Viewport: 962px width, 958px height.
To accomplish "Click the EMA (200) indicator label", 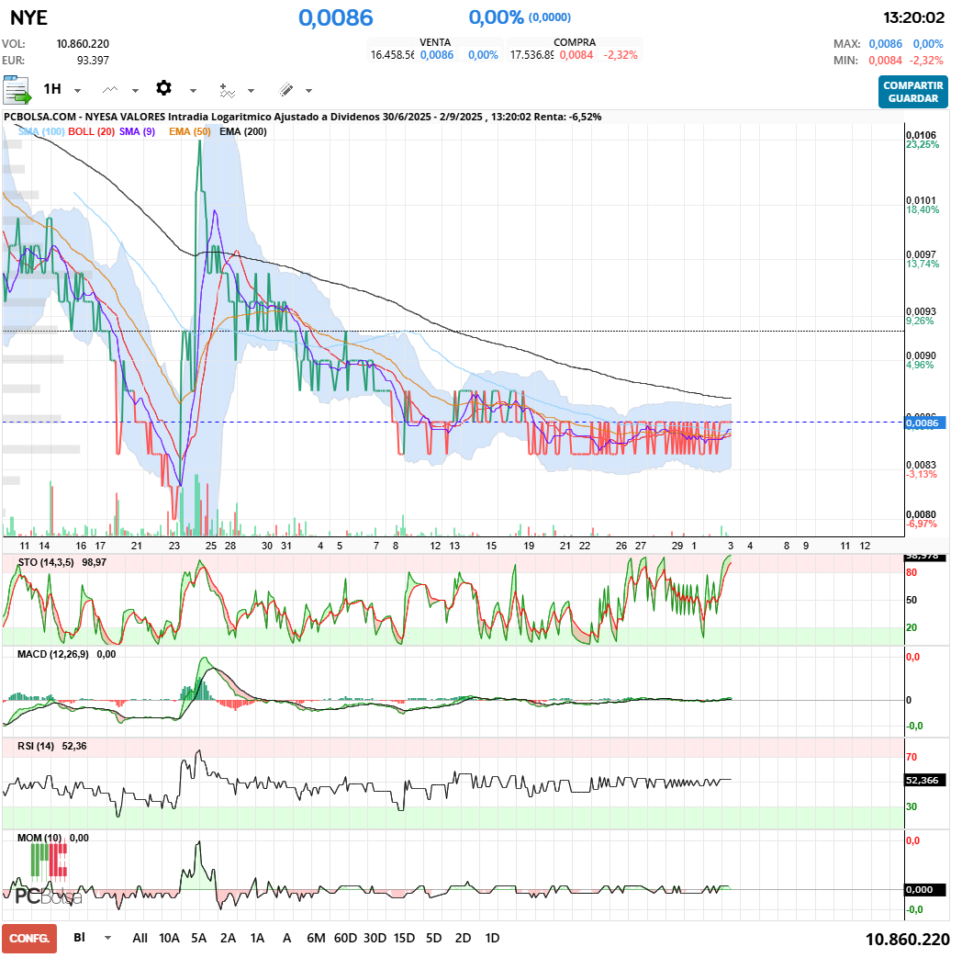I will coord(243,131).
